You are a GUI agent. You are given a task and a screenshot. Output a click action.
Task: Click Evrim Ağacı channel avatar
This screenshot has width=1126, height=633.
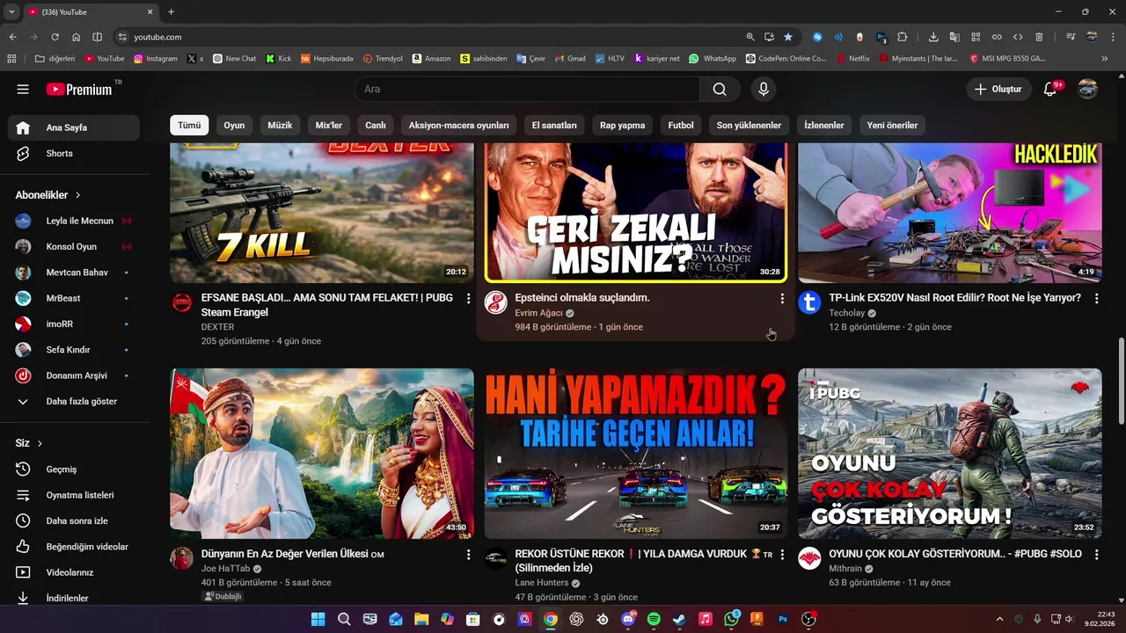496,303
